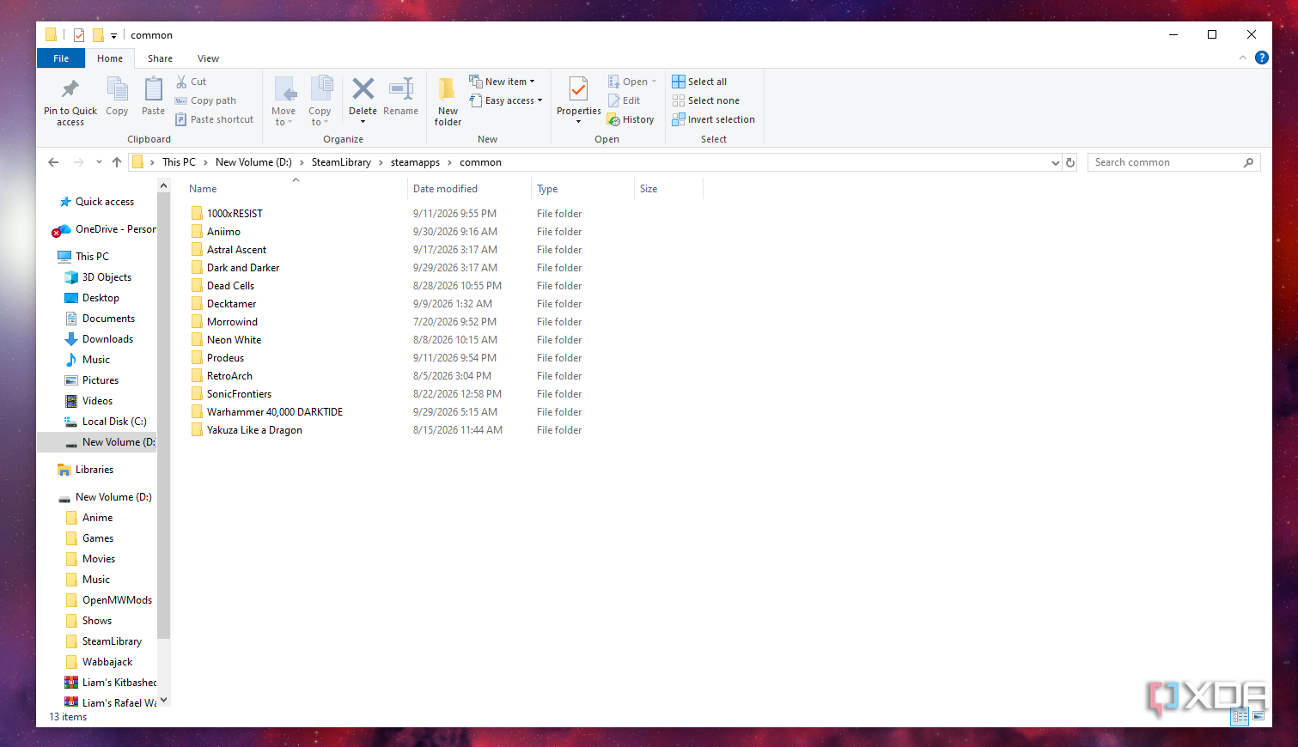The image size is (1298, 747).
Task: Click the Paste clipboard icon
Action: click(153, 88)
